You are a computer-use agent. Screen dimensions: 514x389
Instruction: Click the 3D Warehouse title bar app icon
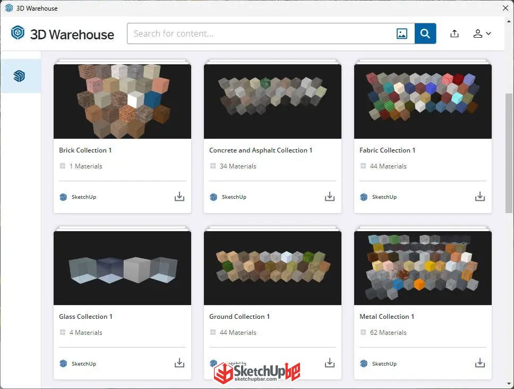click(x=9, y=8)
